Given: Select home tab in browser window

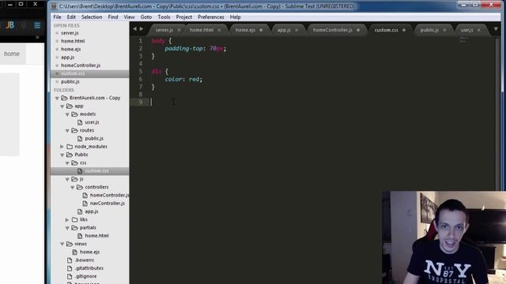Looking at the screenshot, I should pos(12,54).
